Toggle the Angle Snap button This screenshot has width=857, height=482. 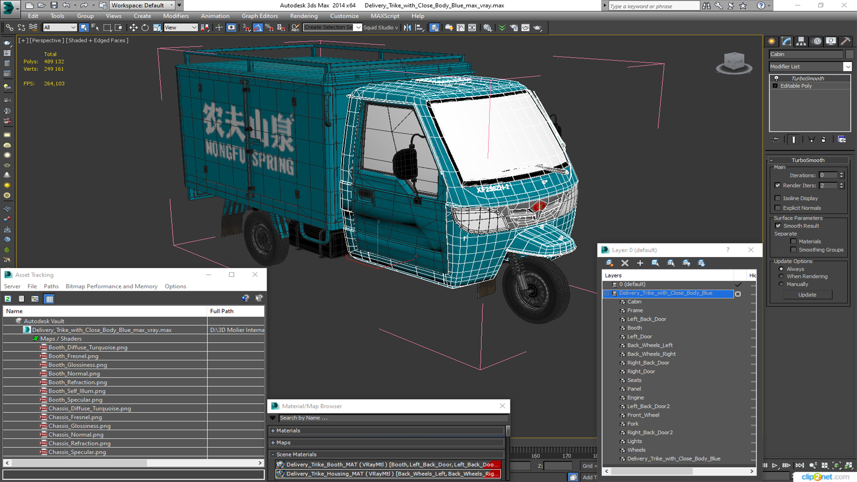[x=258, y=28]
